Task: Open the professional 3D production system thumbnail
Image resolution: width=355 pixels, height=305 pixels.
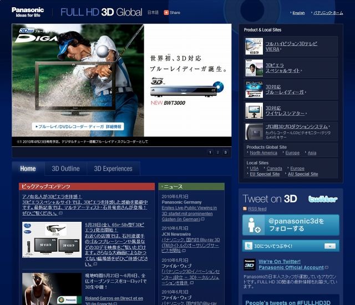Action: pos(254,131)
